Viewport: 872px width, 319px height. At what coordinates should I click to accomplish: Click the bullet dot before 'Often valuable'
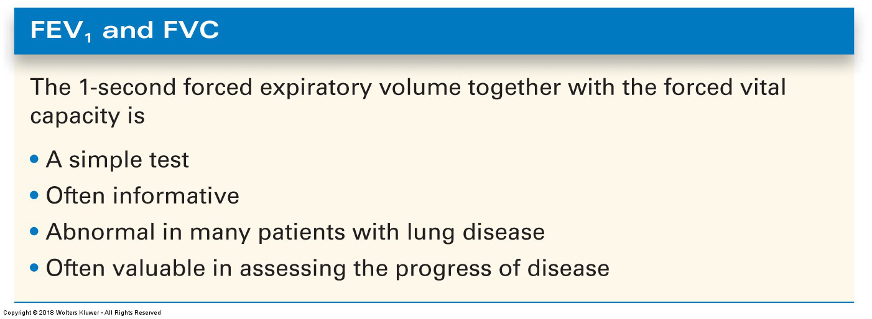(34, 268)
